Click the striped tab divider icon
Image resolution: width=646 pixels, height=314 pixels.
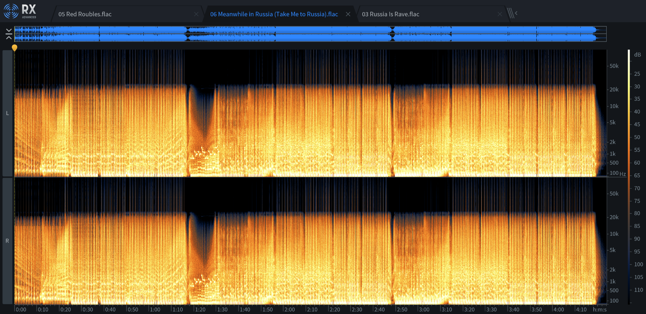(x=510, y=13)
